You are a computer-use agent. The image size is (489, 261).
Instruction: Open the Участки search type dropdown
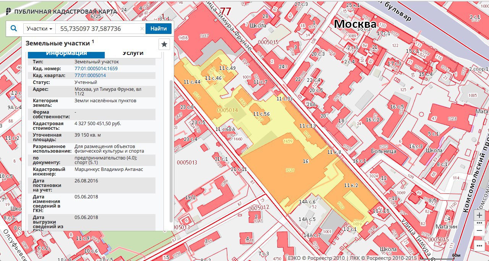39,29
